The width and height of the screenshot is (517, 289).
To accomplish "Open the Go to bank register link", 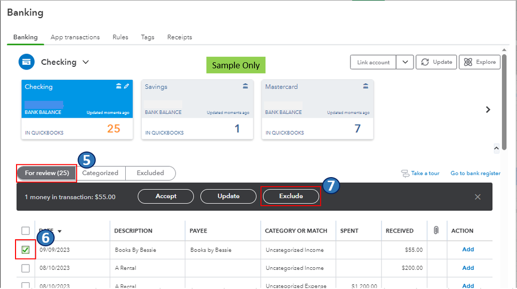I will pos(475,174).
